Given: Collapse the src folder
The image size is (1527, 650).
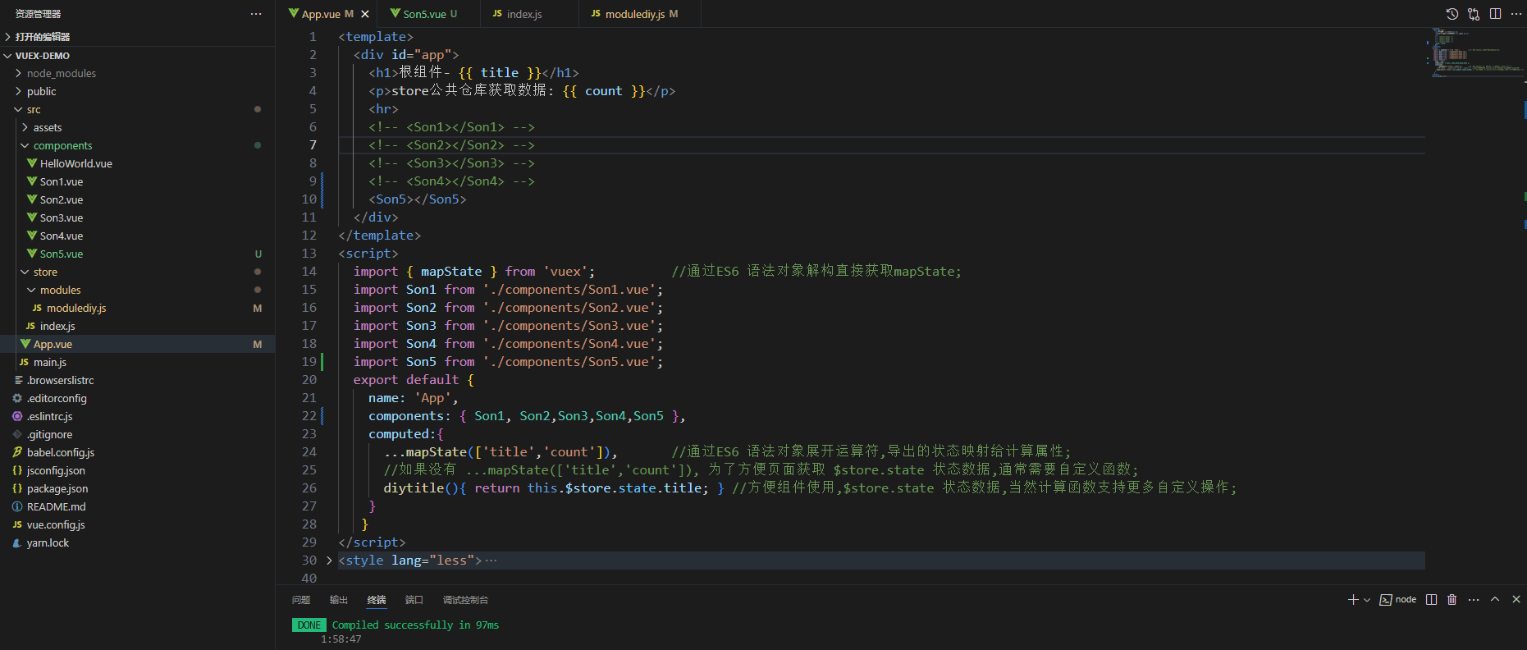Looking at the screenshot, I should pyautogui.click(x=137, y=109).
